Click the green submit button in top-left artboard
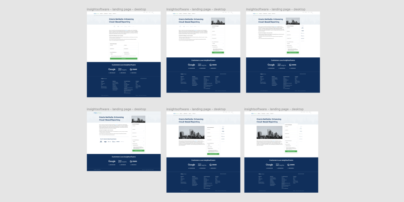This screenshot has height=202, width=404. point(124,59)
